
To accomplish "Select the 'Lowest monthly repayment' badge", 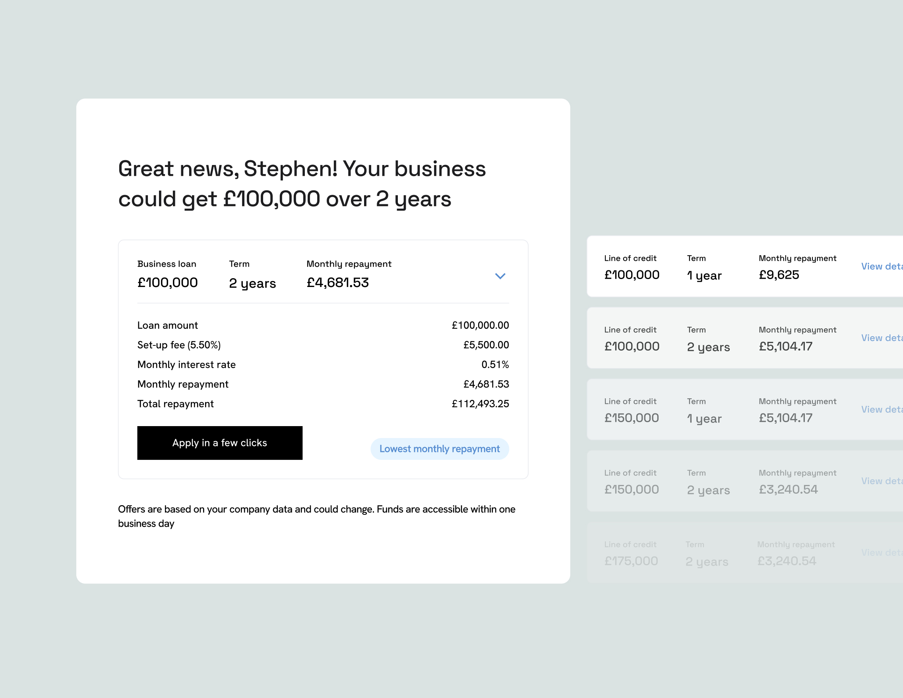I will (x=440, y=449).
